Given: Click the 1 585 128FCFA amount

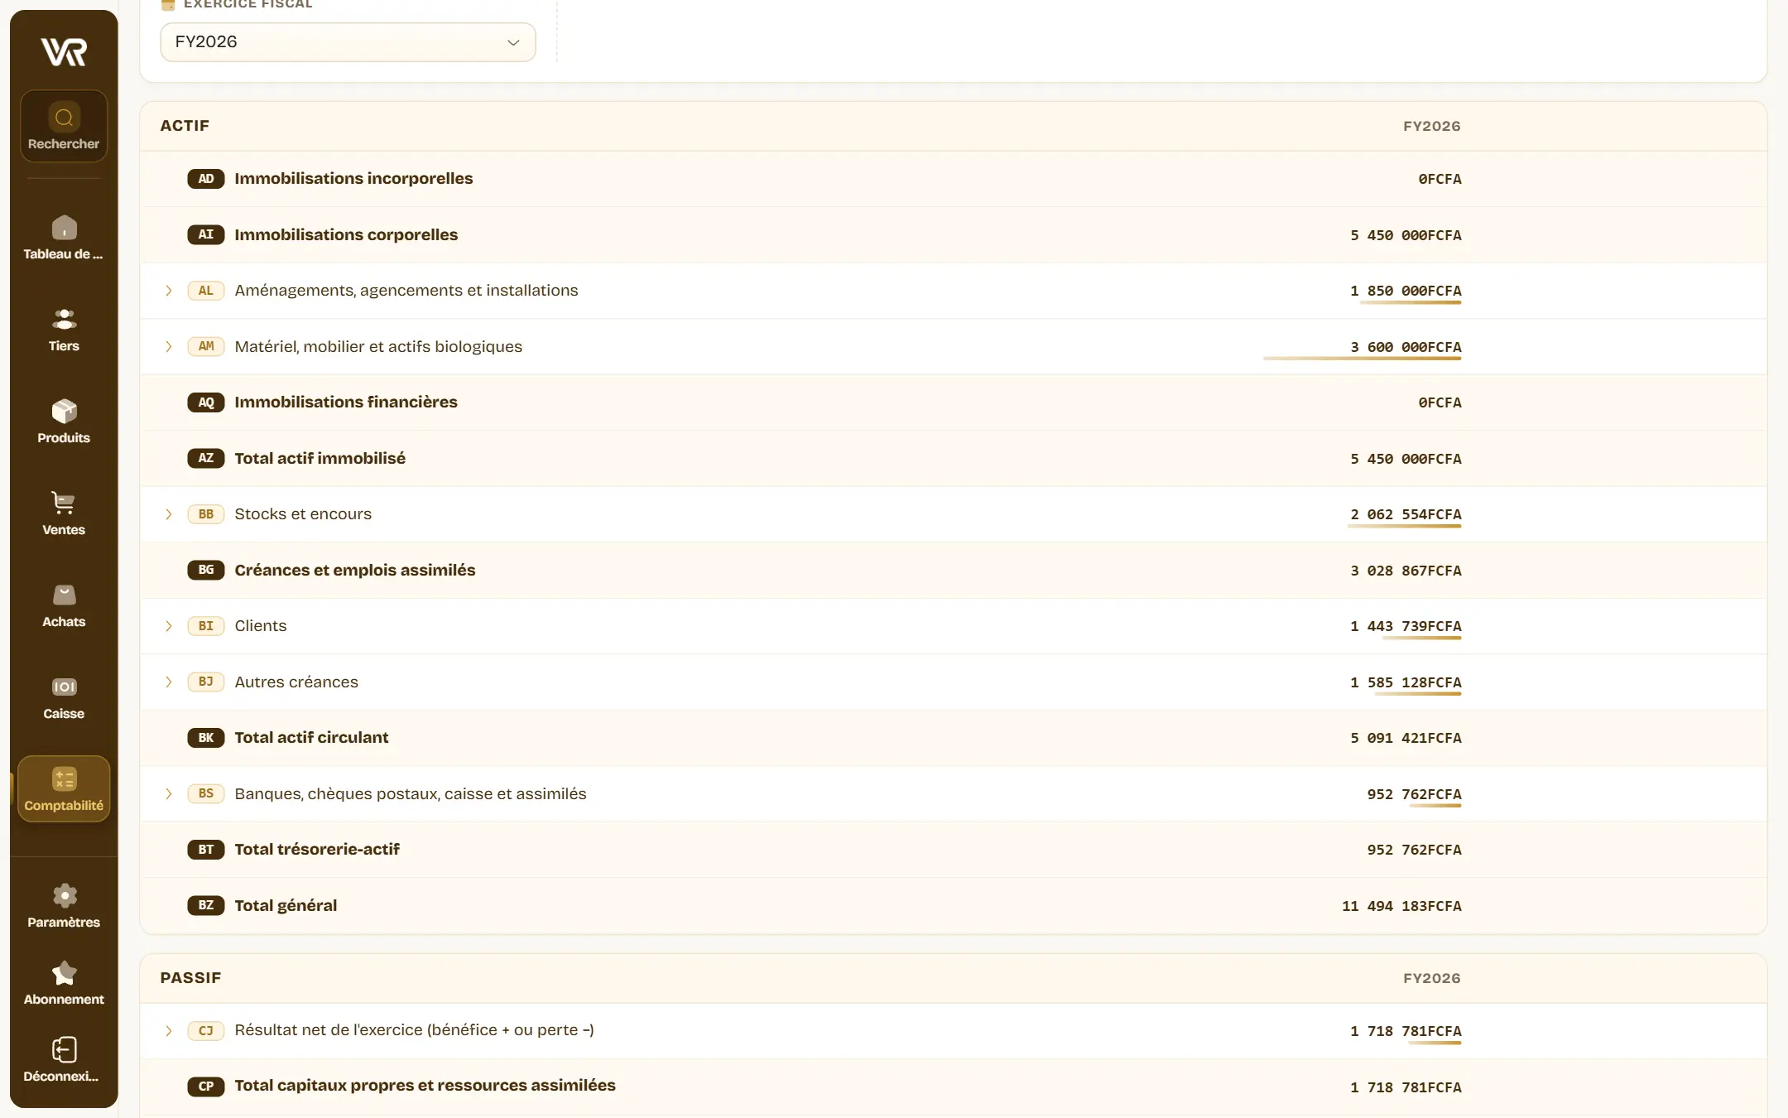Looking at the screenshot, I should tap(1406, 682).
